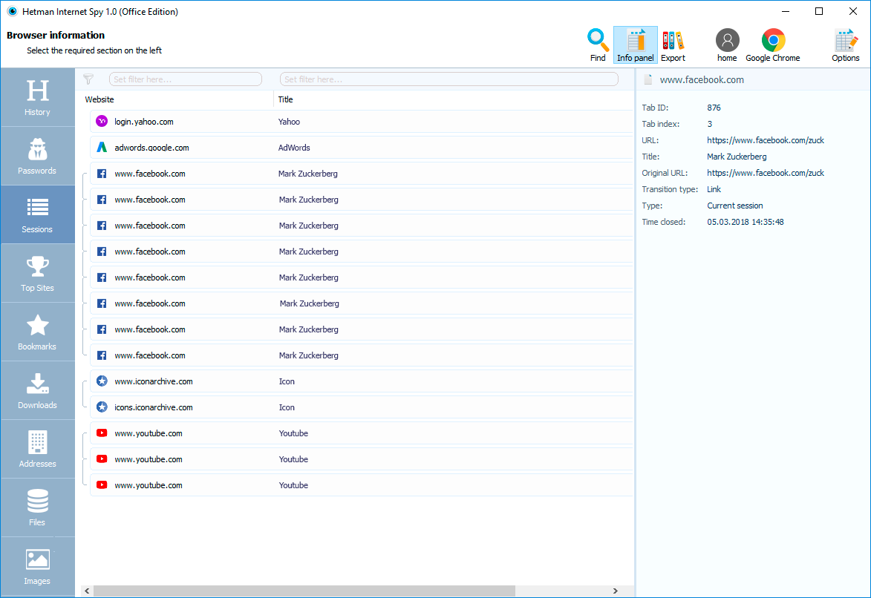Viewport: 871px width, 598px height.
Task: Click the 'Yahoo' title cell
Action: tap(289, 122)
